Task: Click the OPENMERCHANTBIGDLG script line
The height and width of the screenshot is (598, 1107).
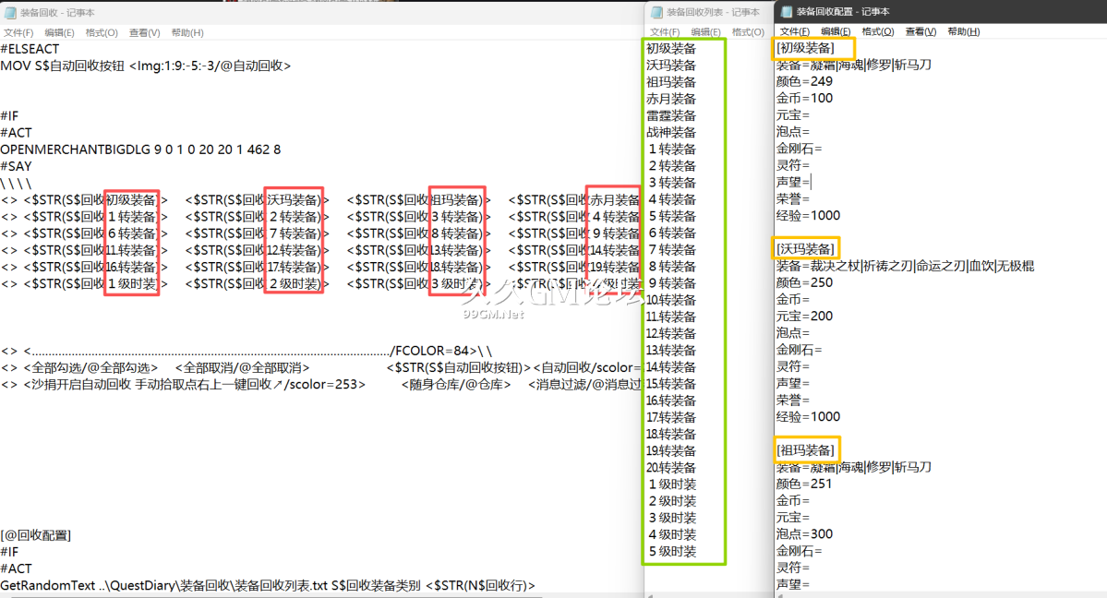Action: (140, 149)
